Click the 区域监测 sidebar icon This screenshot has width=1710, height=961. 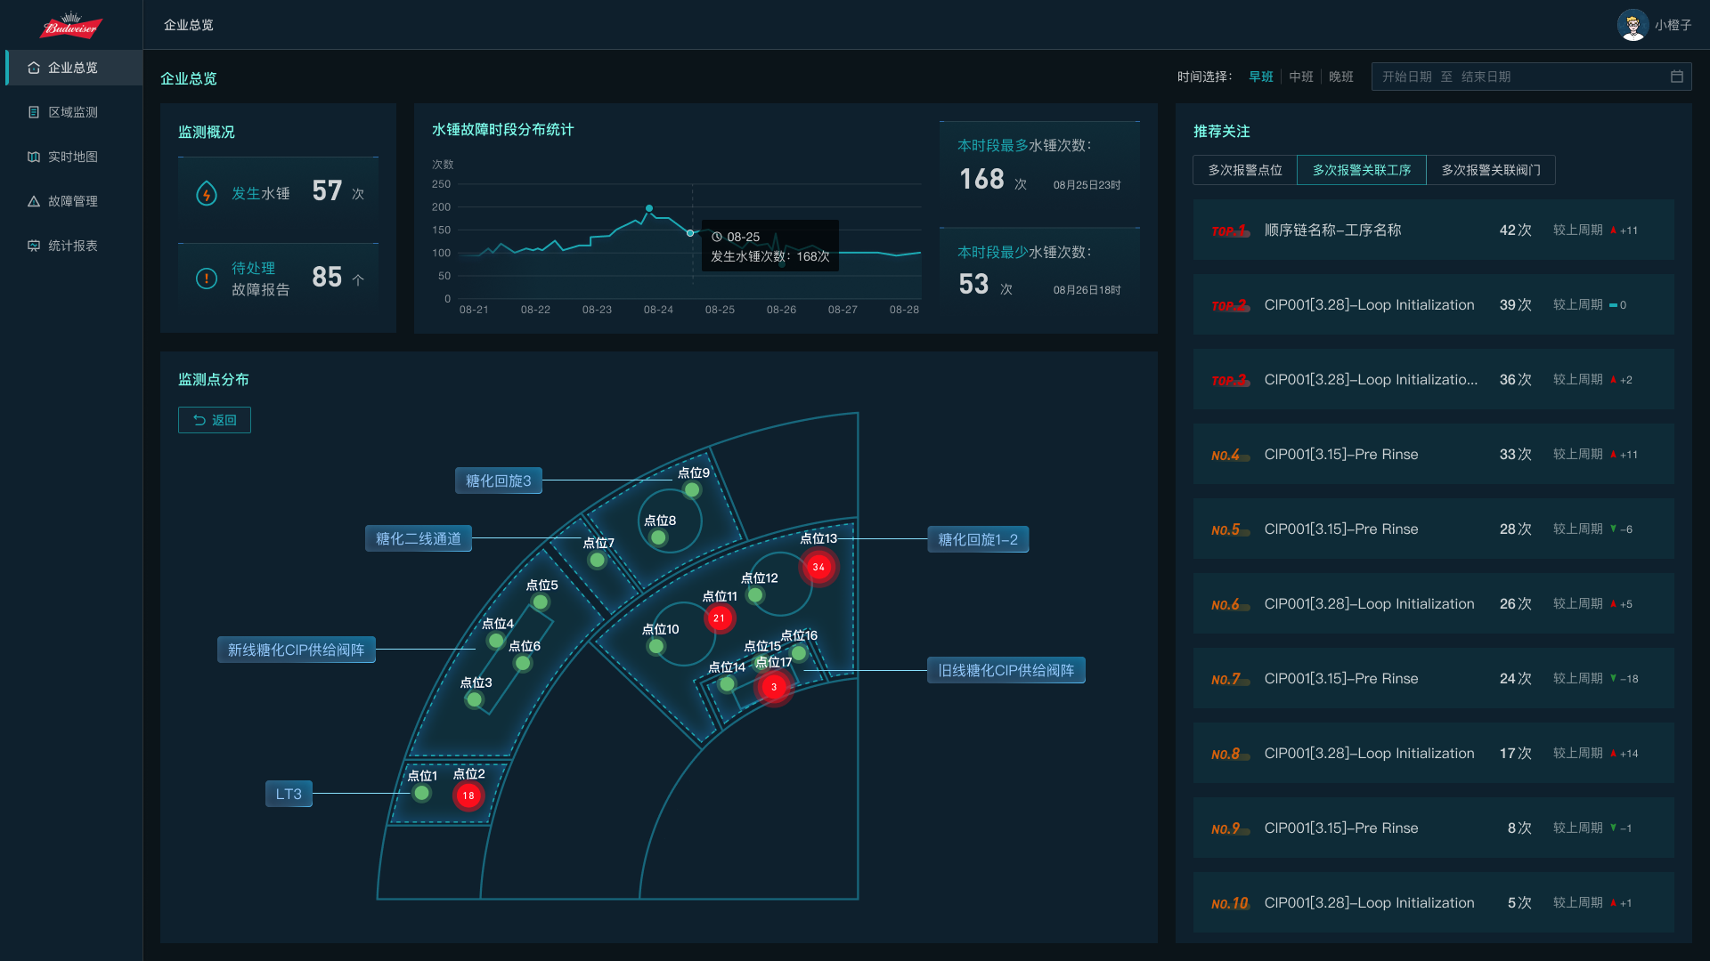(x=34, y=112)
